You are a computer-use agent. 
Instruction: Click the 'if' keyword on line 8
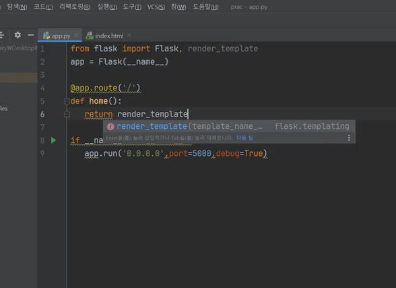75,140
